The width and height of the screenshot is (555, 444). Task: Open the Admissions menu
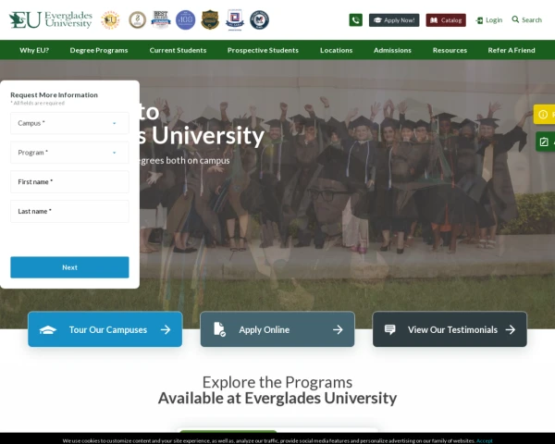point(392,50)
